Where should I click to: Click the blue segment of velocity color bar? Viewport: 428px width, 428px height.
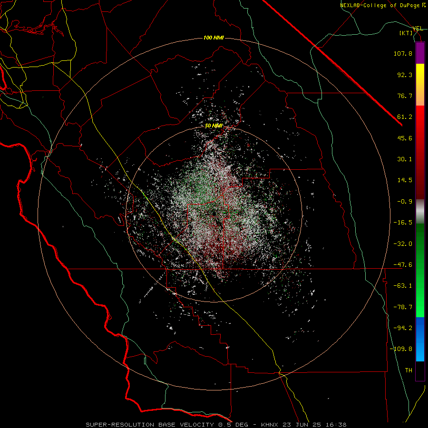pyautogui.click(x=420, y=339)
